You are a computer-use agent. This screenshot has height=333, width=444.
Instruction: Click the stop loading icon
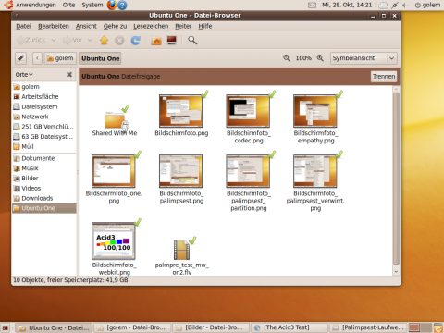(119, 41)
